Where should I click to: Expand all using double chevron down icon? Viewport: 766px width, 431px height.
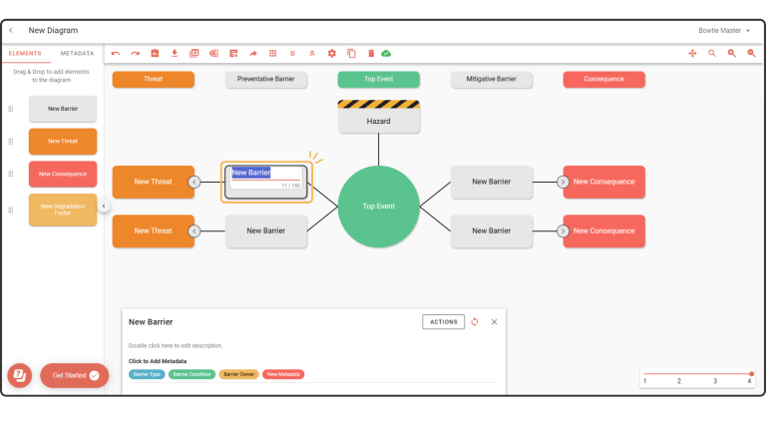click(292, 53)
